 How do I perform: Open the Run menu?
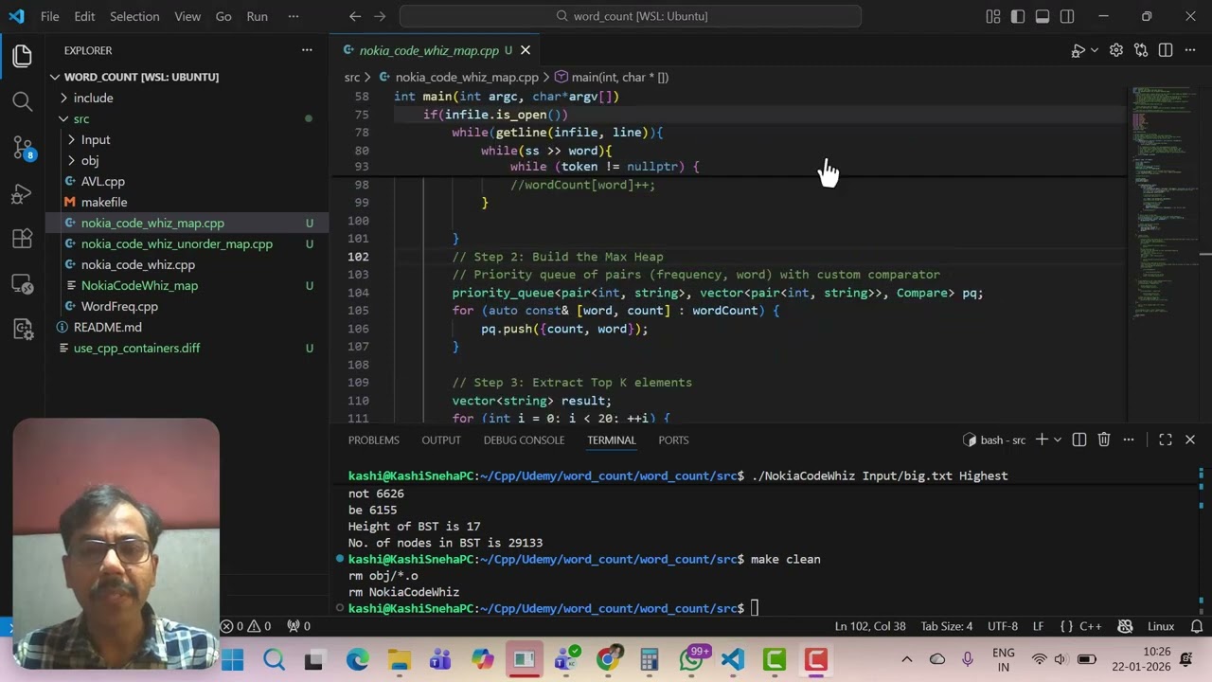pyautogui.click(x=257, y=16)
